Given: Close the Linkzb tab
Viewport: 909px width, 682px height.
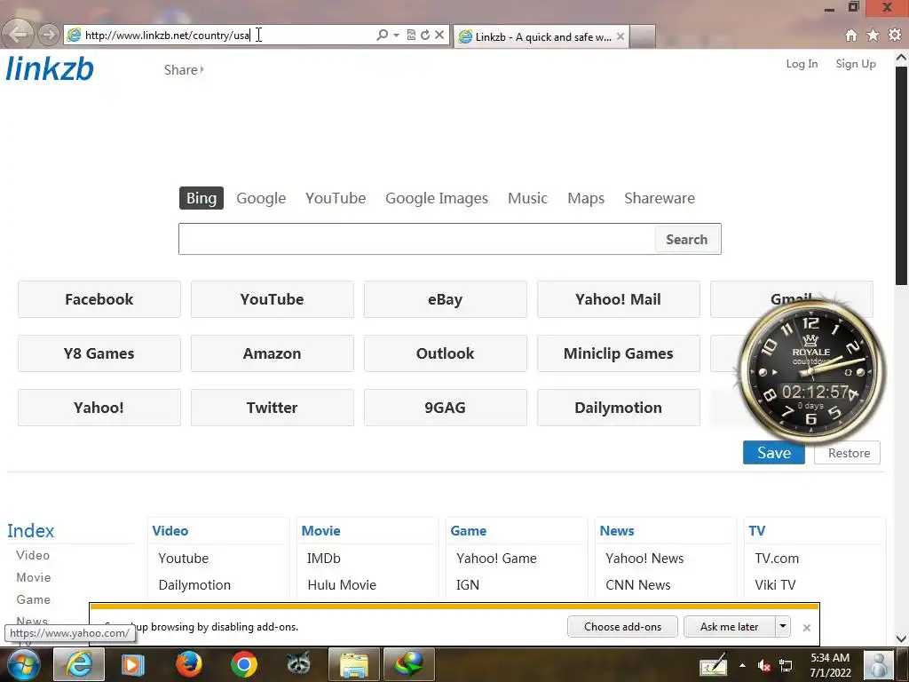Looking at the screenshot, I should 620,36.
